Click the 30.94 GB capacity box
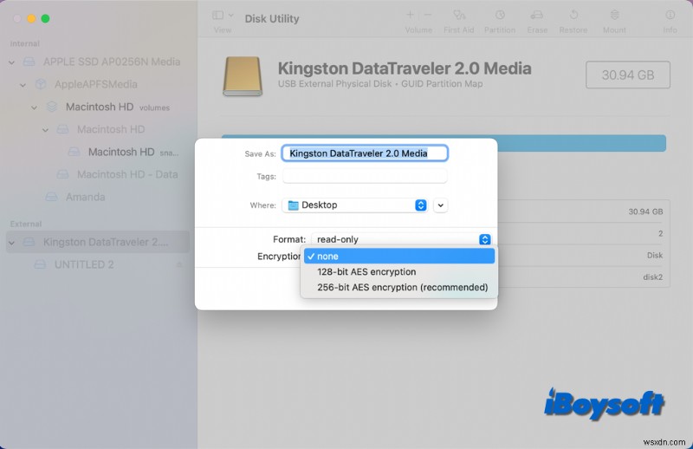693x449 pixels. (627, 75)
